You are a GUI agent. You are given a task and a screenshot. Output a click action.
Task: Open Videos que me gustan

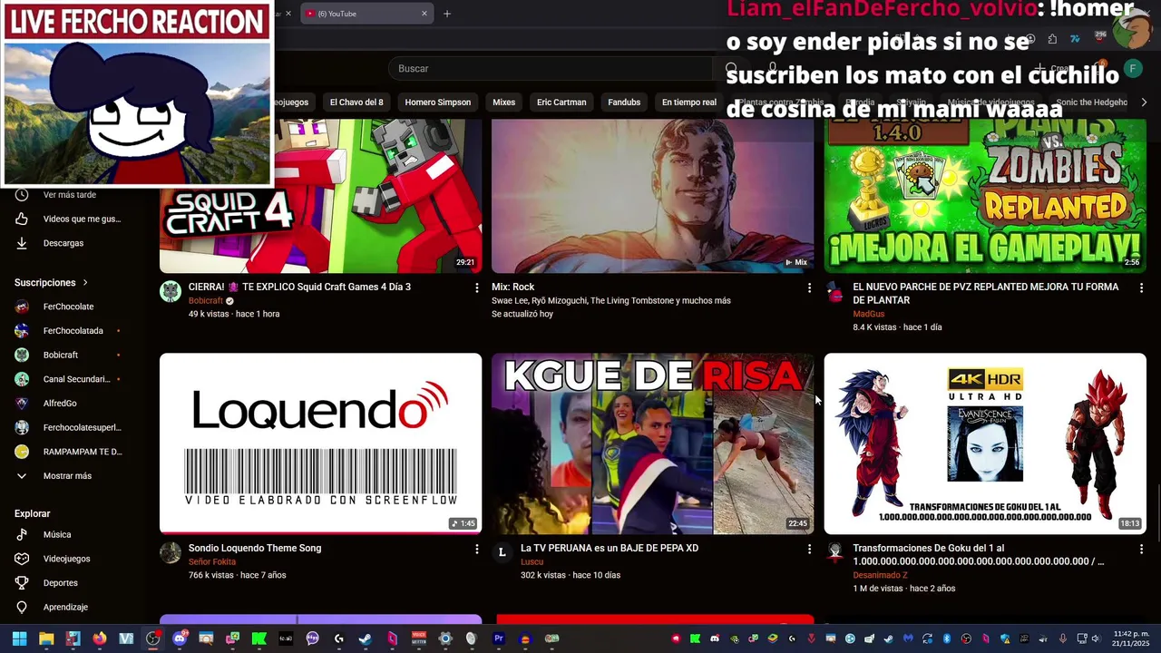tap(81, 219)
